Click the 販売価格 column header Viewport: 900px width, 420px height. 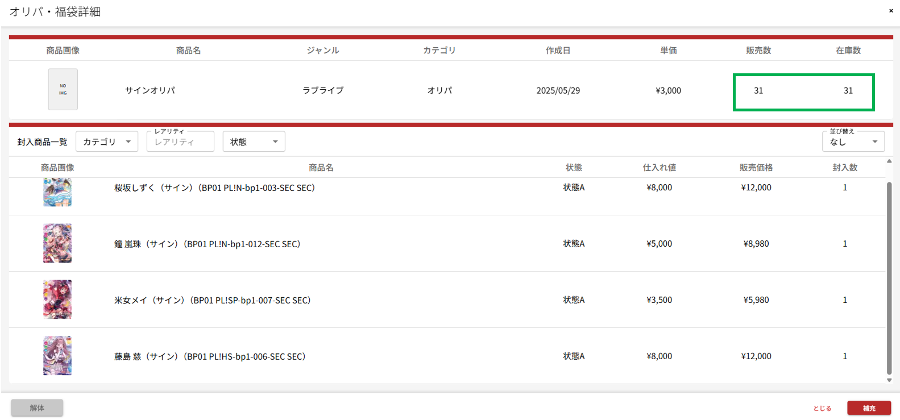tap(756, 168)
